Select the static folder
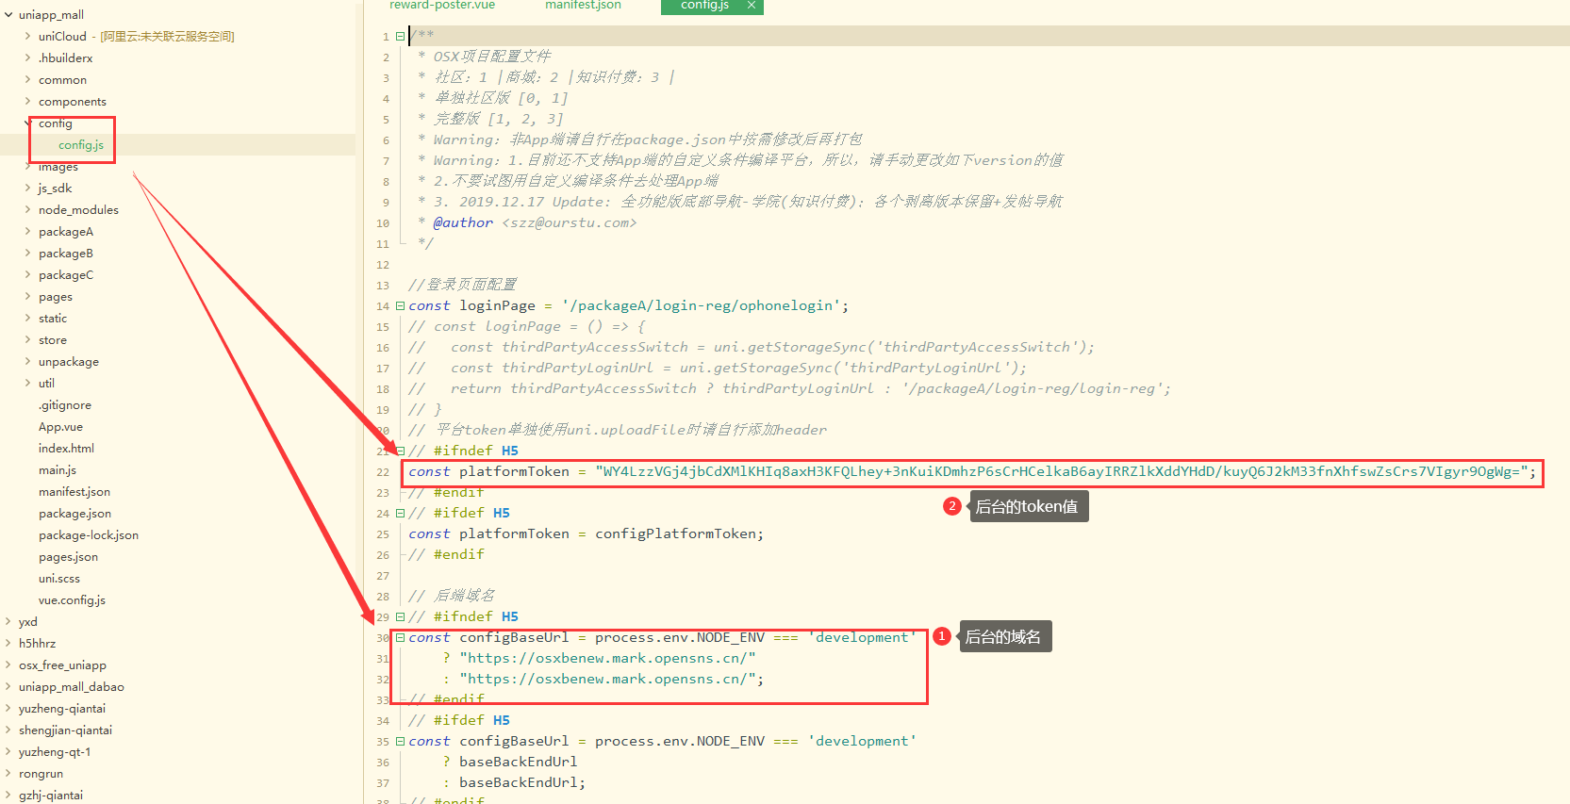The width and height of the screenshot is (1570, 804). point(53,319)
